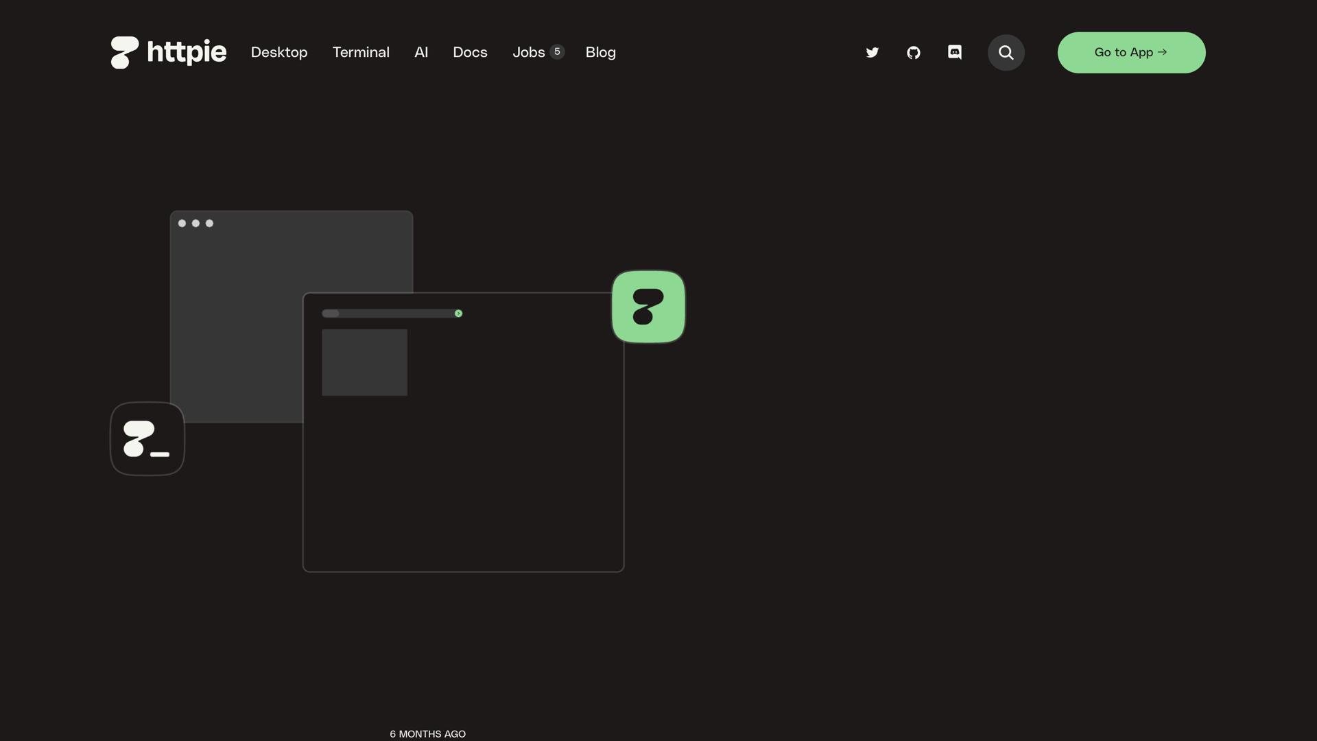This screenshot has width=1317, height=741.
Task: Open the Desktop page
Action: coord(278,52)
